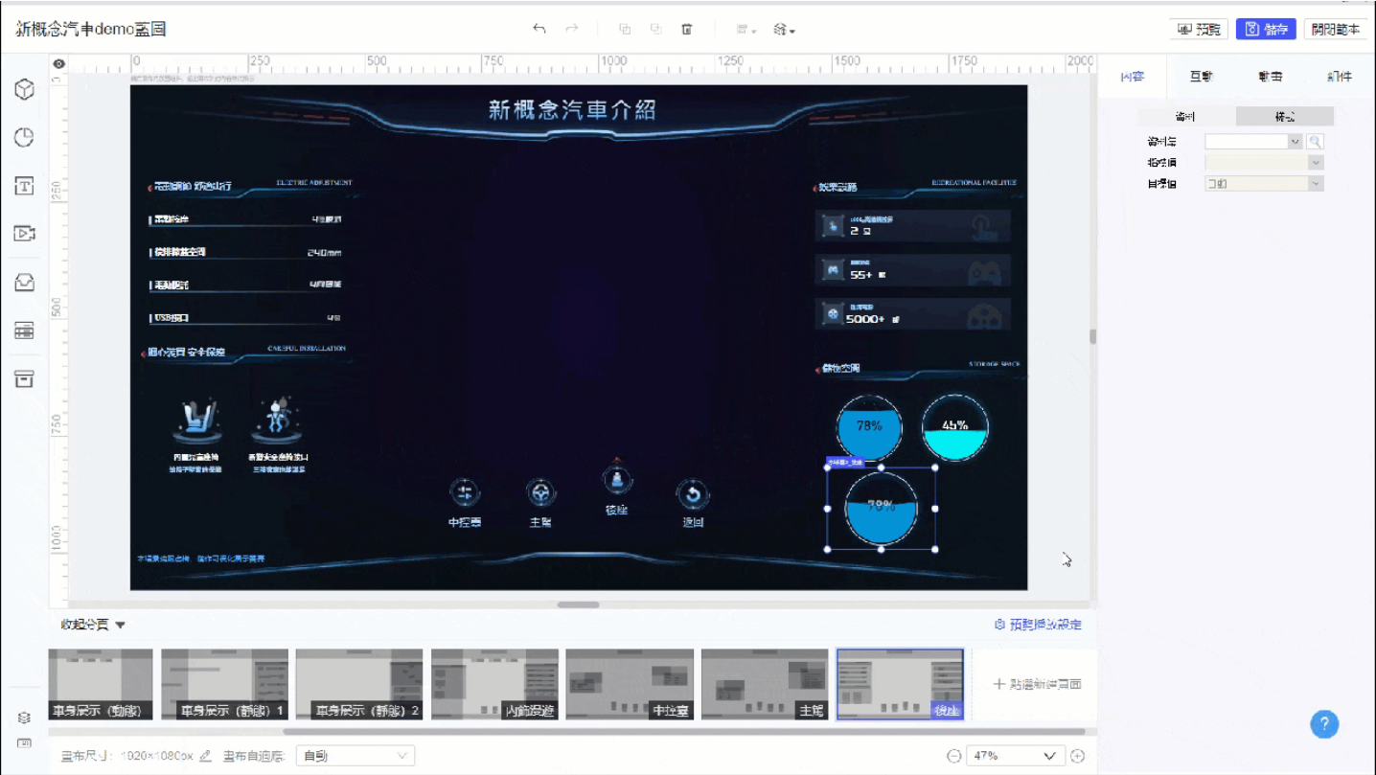Open the 資料集 dropdown
The width and height of the screenshot is (1376, 775).
click(x=1253, y=141)
